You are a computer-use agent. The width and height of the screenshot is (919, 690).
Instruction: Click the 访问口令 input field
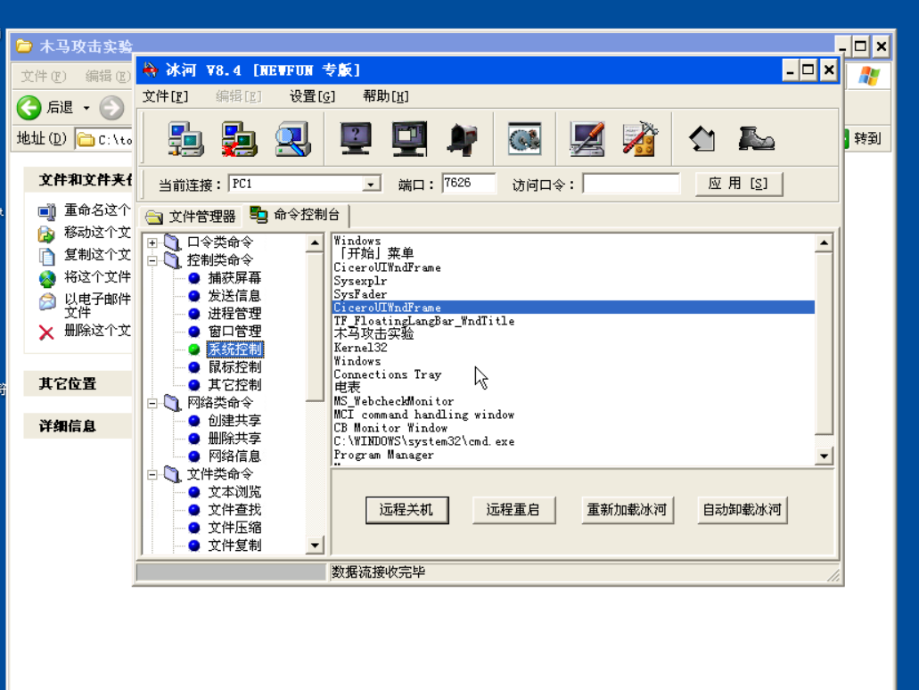[x=631, y=184]
